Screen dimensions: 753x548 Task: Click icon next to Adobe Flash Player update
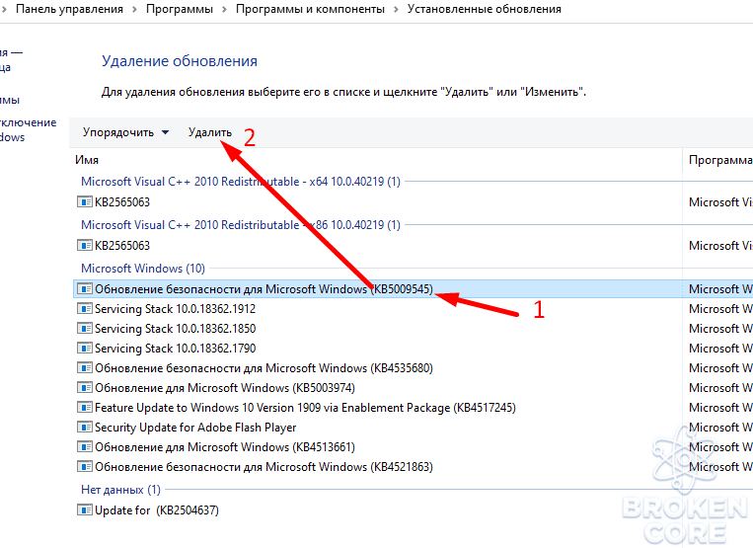[x=85, y=427]
